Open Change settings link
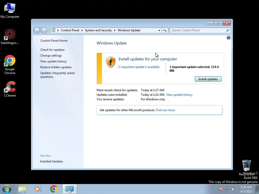 [51, 56]
